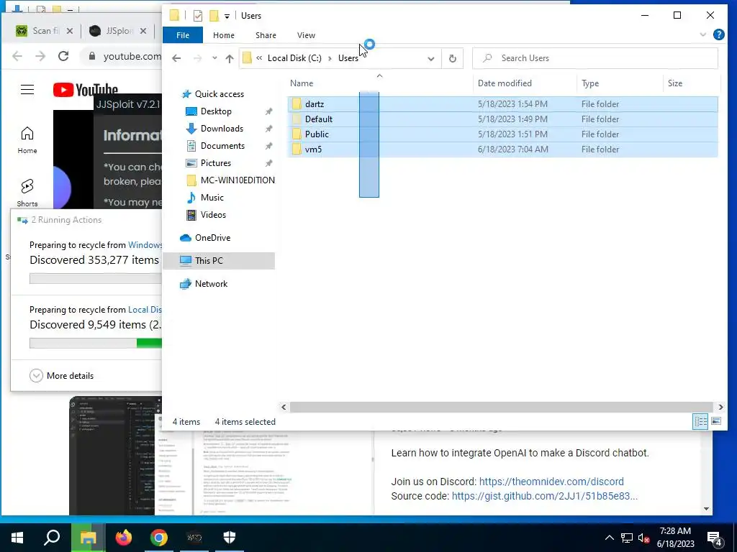Open Music in navigation pane
This screenshot has height=552, width=737.
pyautogui.click(x=212, y=198)
